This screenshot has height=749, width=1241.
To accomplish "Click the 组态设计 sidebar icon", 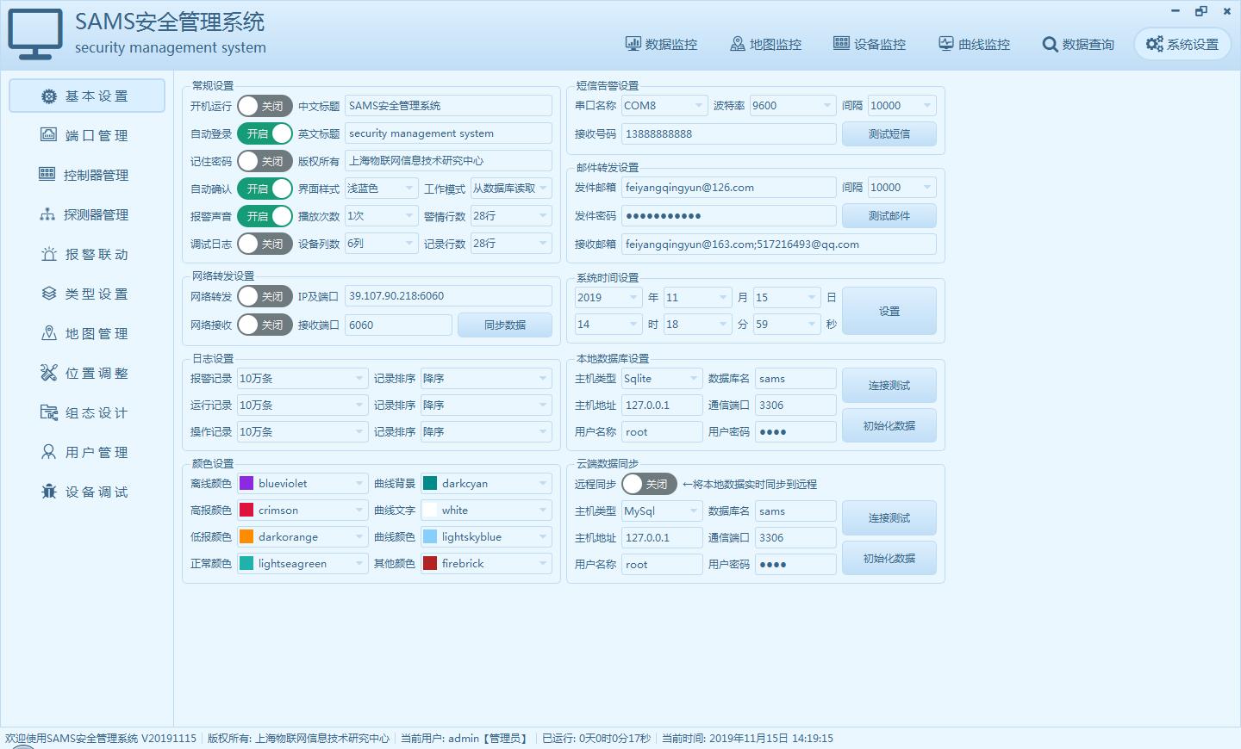I will [49, 412].
